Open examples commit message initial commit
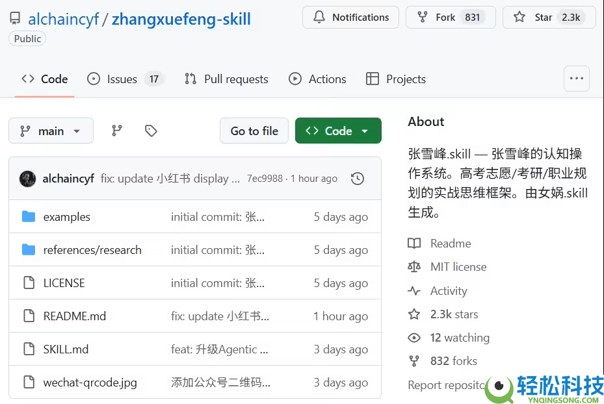Screen dimensions: 604x404 coord(218,217)
